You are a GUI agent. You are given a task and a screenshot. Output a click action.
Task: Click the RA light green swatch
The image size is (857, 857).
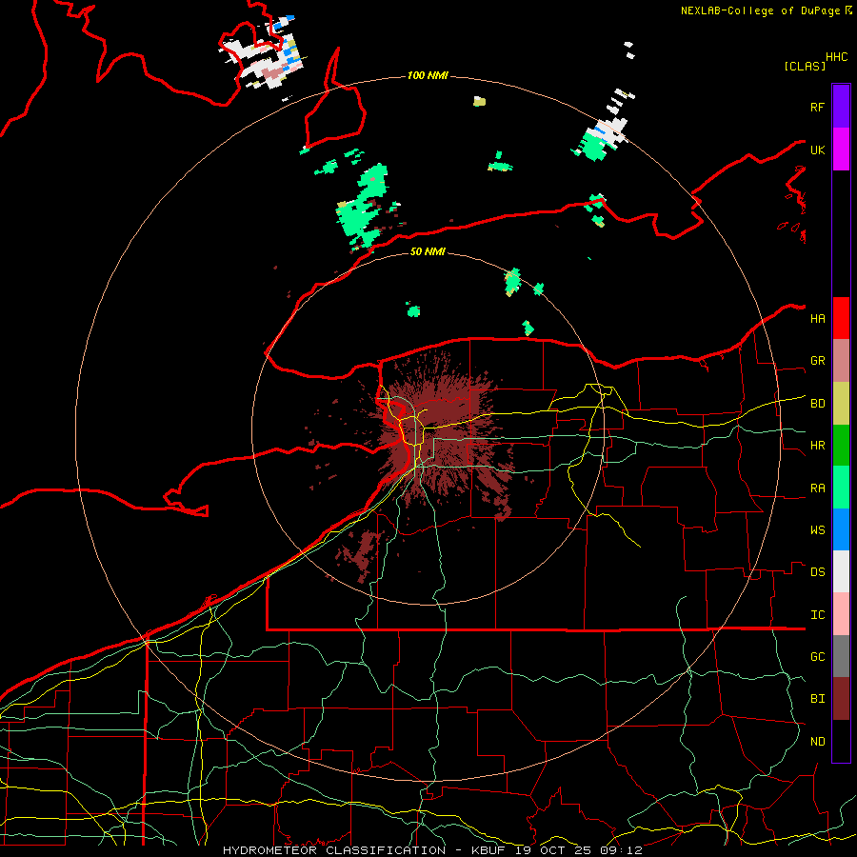841,488
